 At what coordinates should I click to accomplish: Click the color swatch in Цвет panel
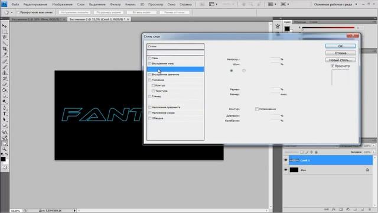[x=287, y=29]
